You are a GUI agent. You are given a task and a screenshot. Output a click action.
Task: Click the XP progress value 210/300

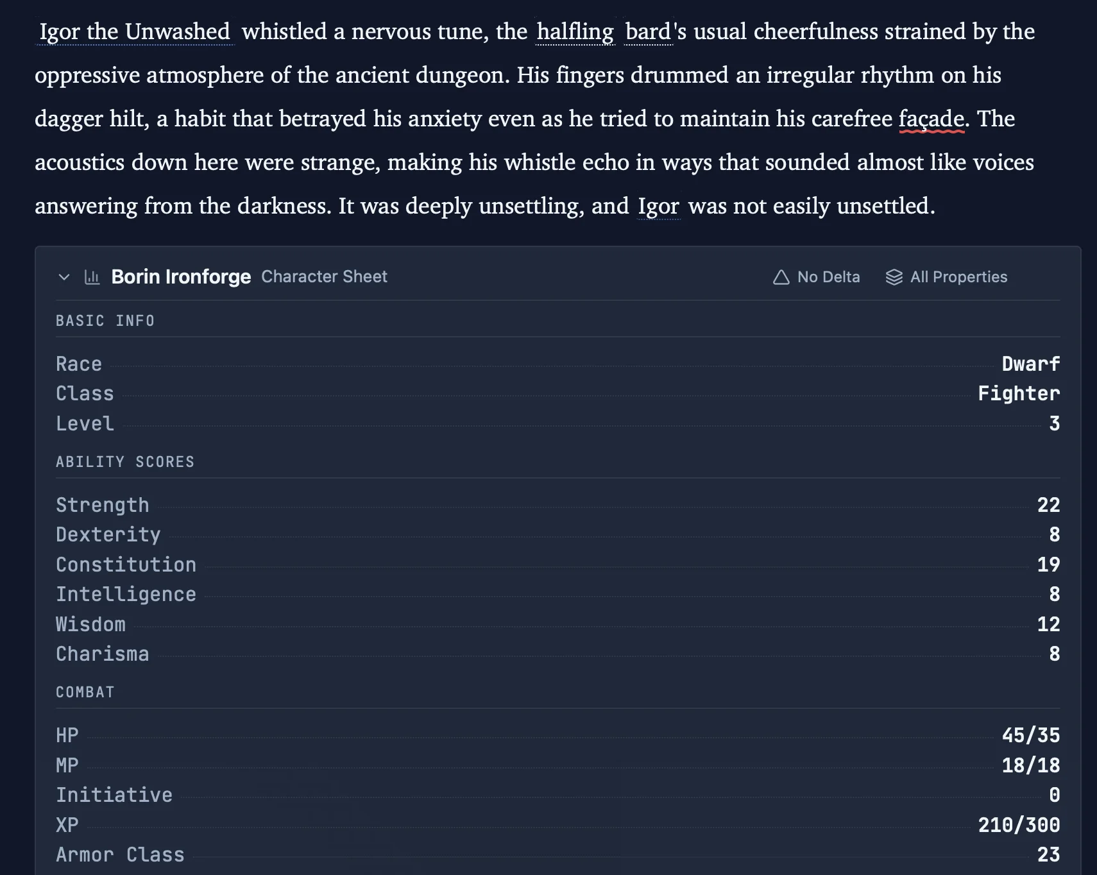(x=1019, y=825)
